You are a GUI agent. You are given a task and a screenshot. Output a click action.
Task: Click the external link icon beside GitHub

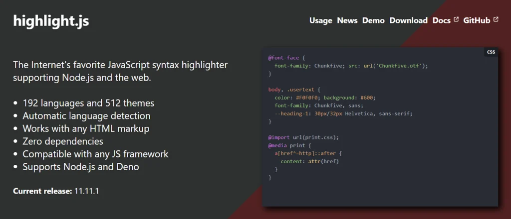click(496, 19)
